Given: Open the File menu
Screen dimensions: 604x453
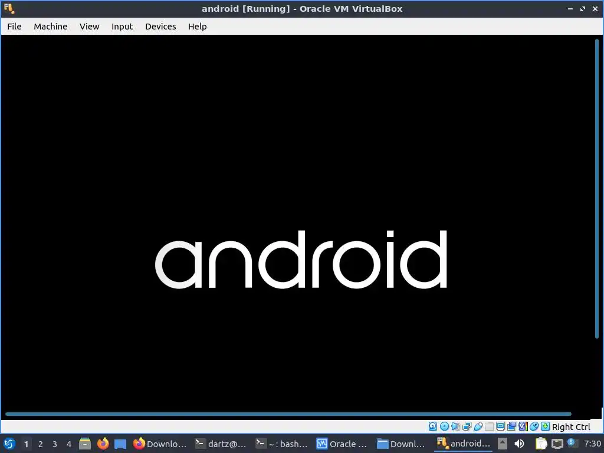Looking at the screenshot, I should pyautogui.click(x=14, y=27).
